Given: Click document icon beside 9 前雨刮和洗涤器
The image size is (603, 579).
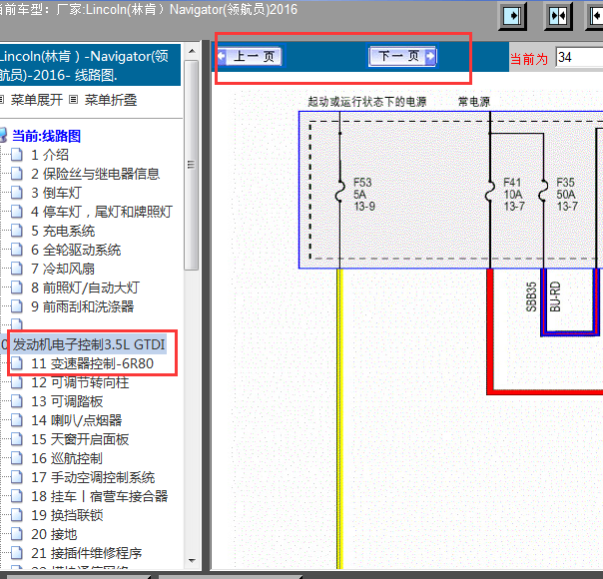Looking at the screenshot, I should click(17, 305).
